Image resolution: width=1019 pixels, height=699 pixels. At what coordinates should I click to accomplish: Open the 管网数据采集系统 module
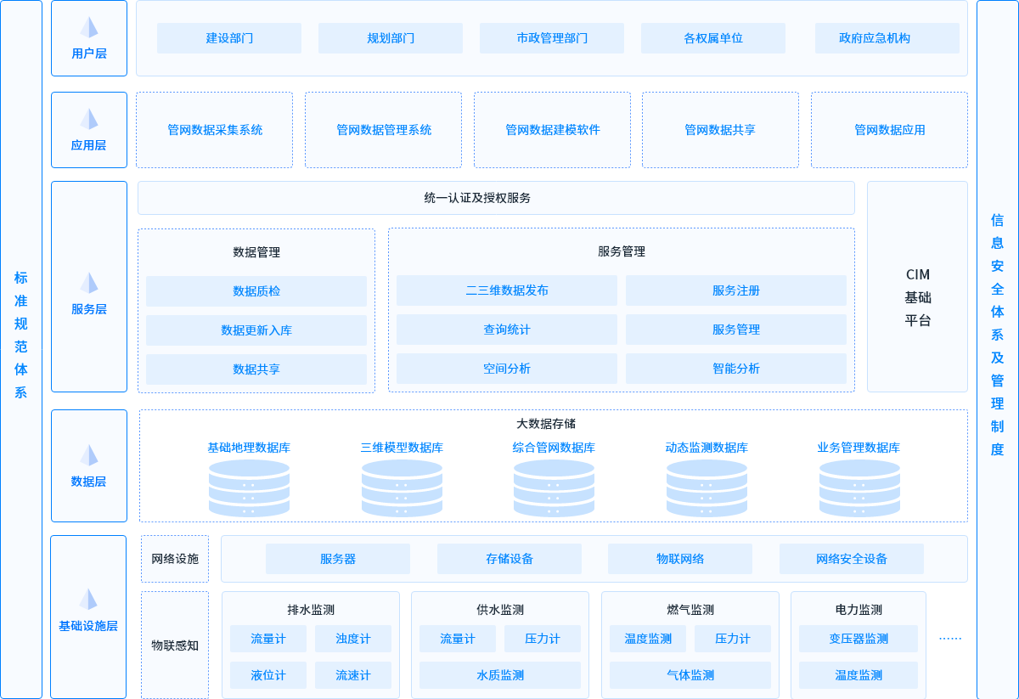tap(214, 130)
